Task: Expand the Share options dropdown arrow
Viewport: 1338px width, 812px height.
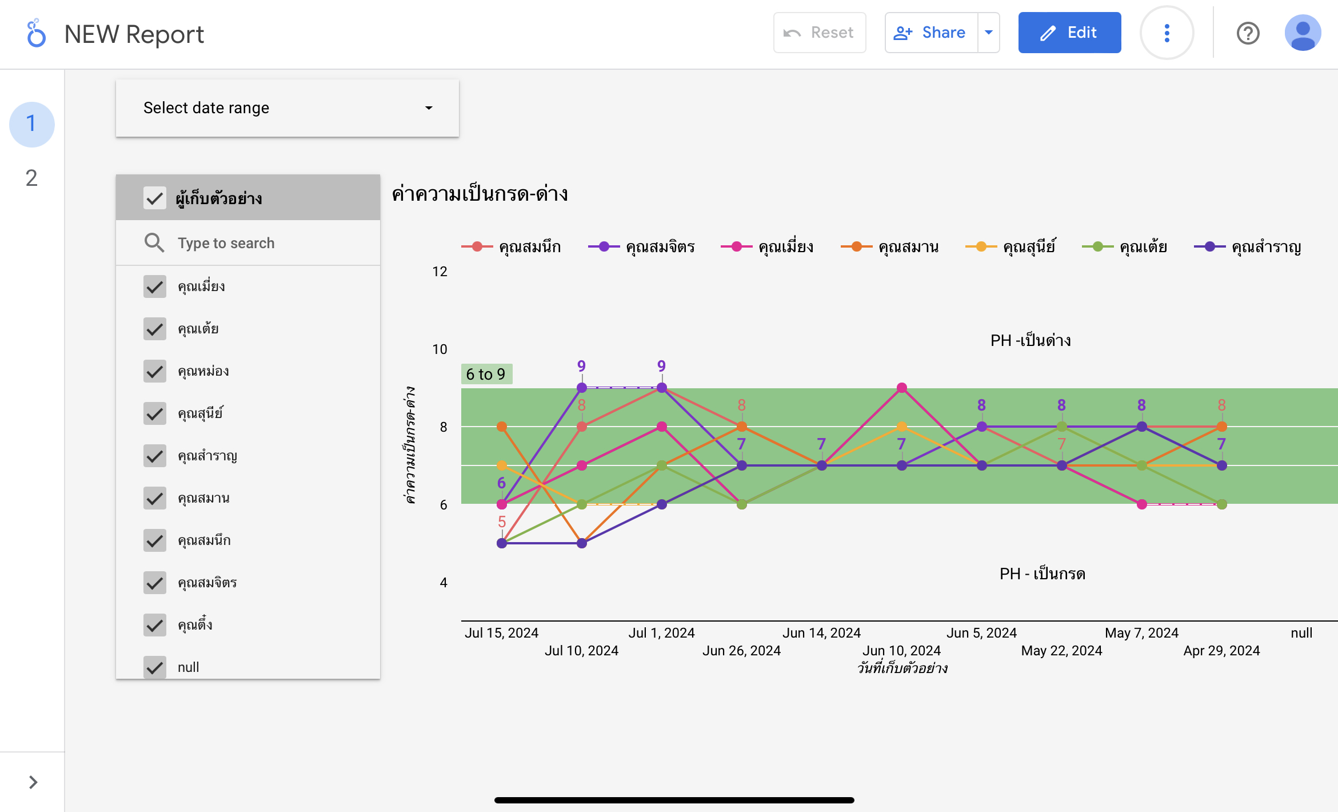Action: point(989,33)
